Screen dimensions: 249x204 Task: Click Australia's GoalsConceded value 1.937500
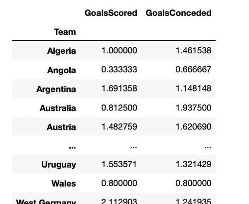click(x=193, y=107)
